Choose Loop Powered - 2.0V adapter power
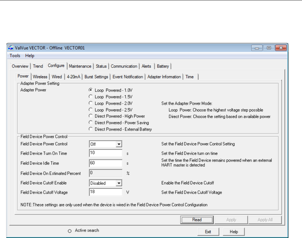Viewport: 302px width, 238px height. (91, 103)
